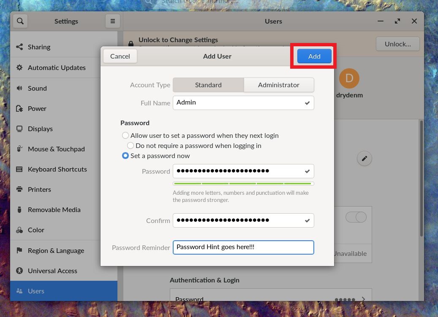Image resolution: width=438 pixels, height=317 pixels.
Task: Toggle the switch in the Users panel
Action: coord(356,217)
